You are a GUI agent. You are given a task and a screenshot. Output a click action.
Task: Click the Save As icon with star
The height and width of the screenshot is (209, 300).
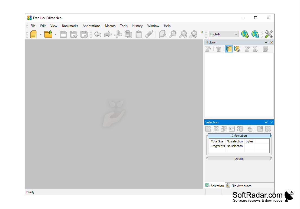[x=74, y=34]
